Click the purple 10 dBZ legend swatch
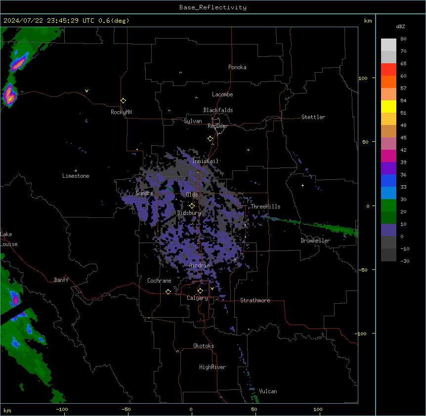Image resolution: width=426 pixels, height=416 pixels. click(x=388, y=230)
